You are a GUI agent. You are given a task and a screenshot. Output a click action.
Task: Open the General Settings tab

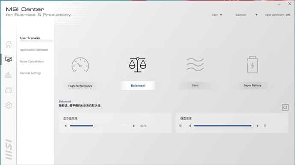point(30,73)
